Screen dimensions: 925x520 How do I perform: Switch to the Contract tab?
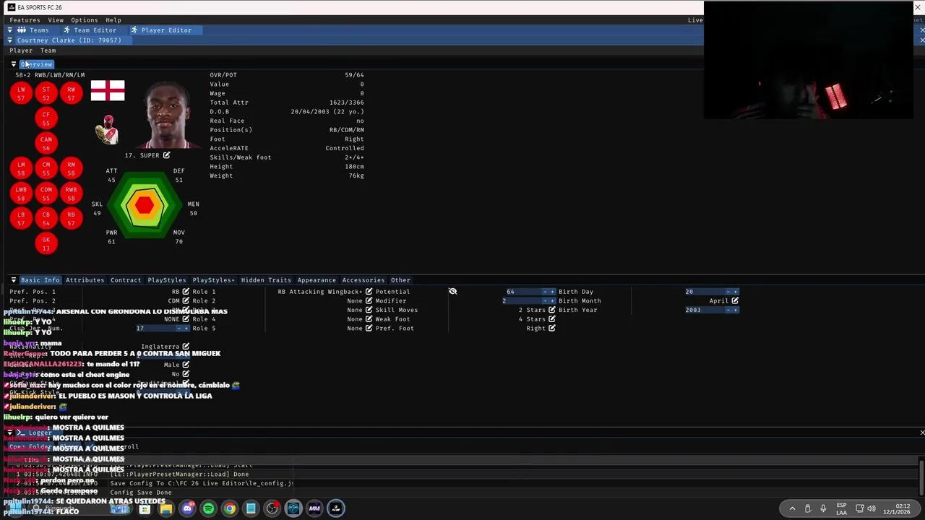[x=126, y=280]
